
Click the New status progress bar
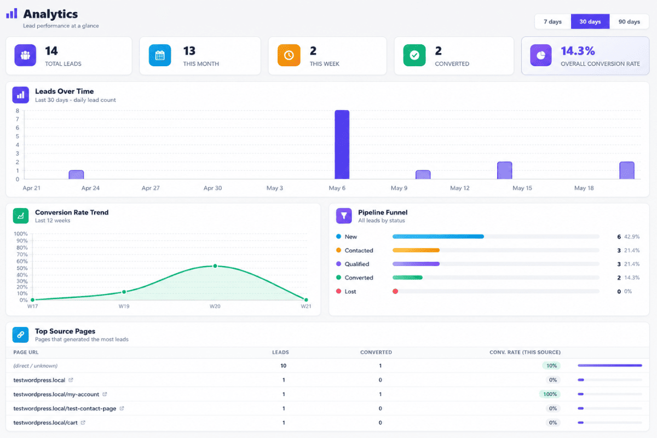[495, 237]
